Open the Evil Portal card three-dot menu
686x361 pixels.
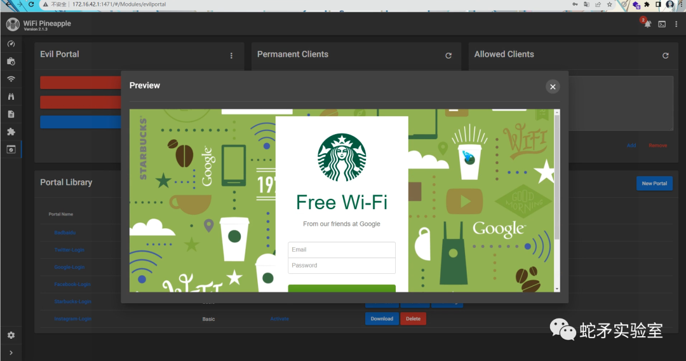pyautogui.click(x=231, y=55)
